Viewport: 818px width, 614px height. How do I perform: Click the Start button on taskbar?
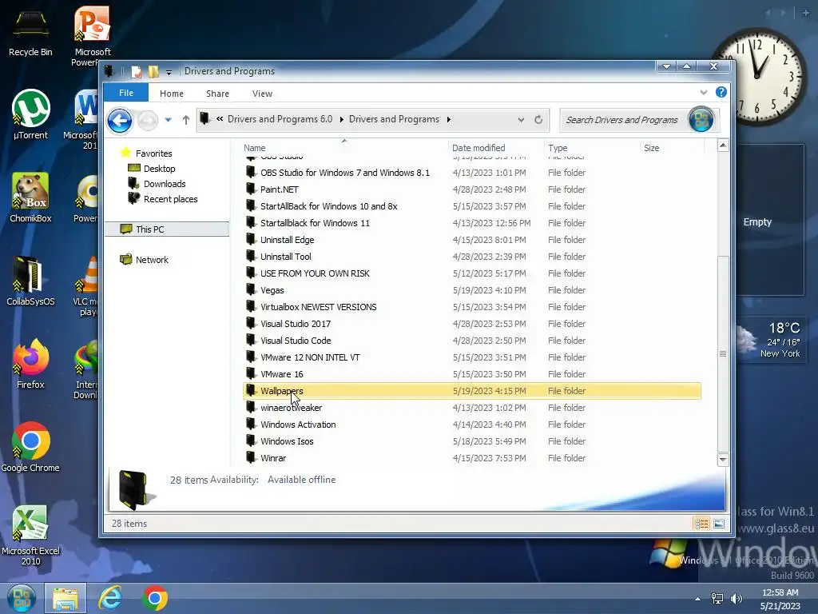pos(22,598)
